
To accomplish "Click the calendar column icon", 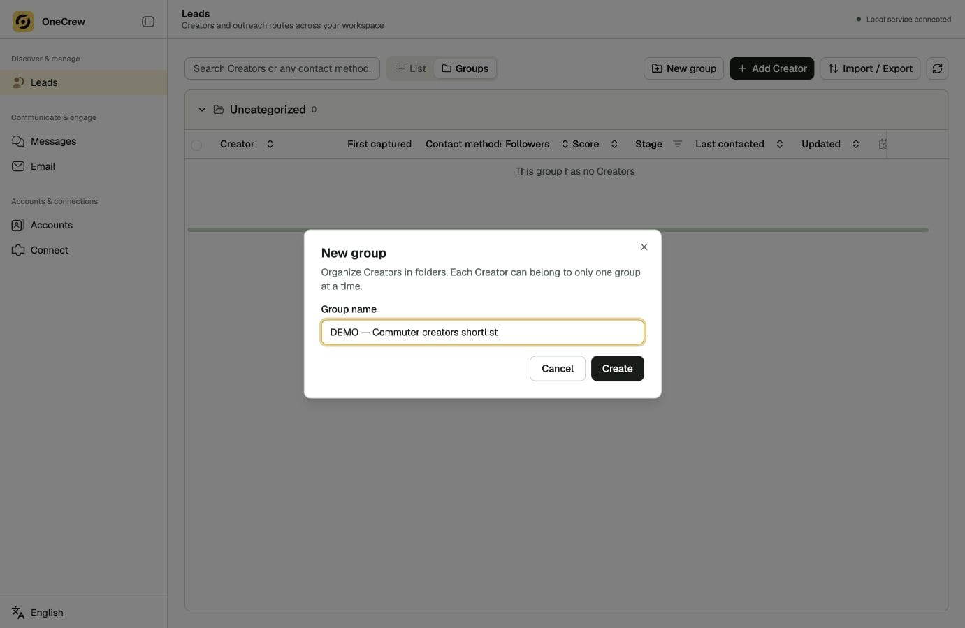I will [883, 144].
